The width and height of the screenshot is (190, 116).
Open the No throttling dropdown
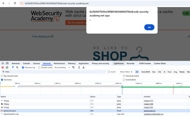62,67
